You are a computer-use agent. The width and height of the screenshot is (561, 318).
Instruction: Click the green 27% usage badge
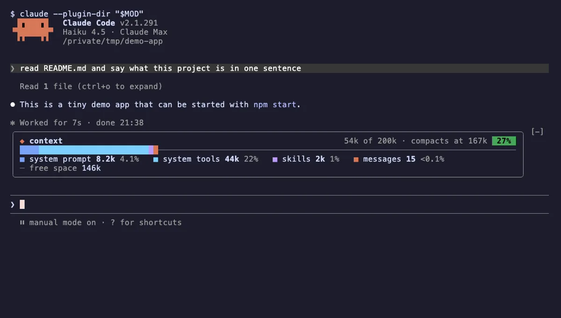pyautogui.click(x=504, y=141)
